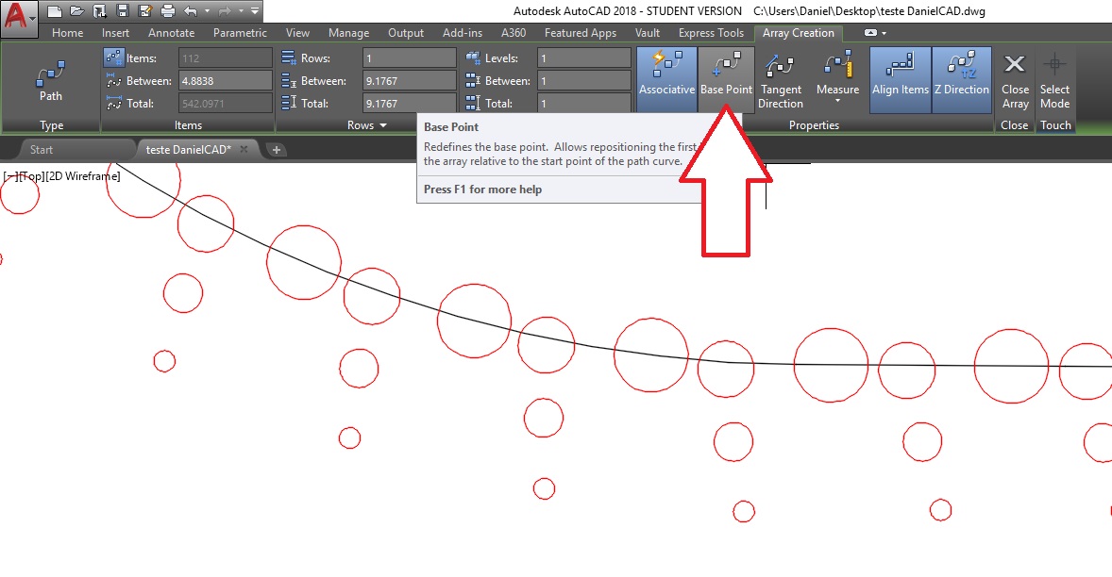Toggle the Z Direction option
The image size is (1112, 577).
click(x=963, y=77)
